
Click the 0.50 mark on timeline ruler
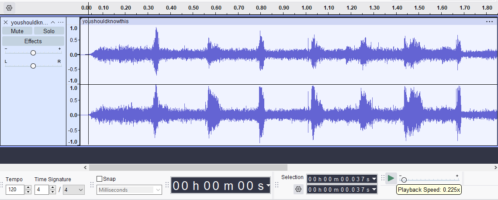coord(194,8)
